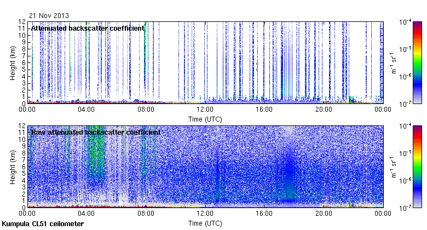Screen dimensions: 427x230
Task: Click the top plot's Time (UTC) axis label
Action: click(205, 119)
